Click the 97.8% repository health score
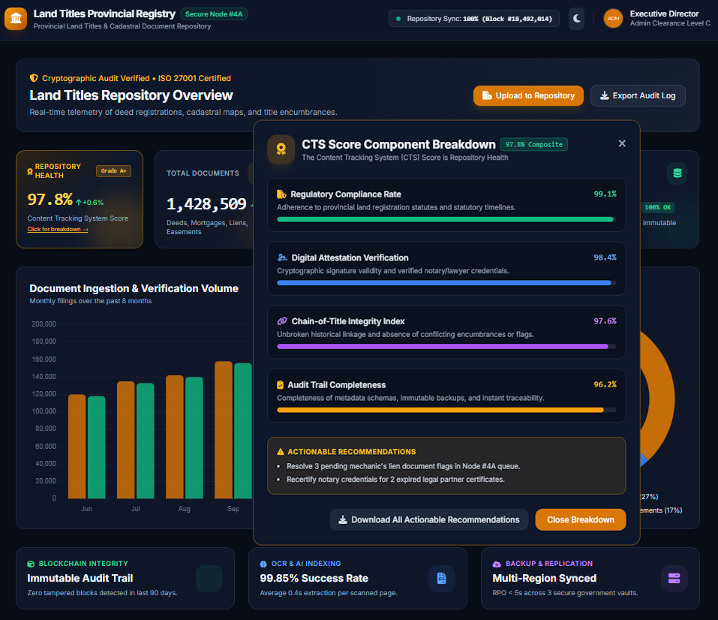This screenshot has height=620, width=718. (50, 200)
